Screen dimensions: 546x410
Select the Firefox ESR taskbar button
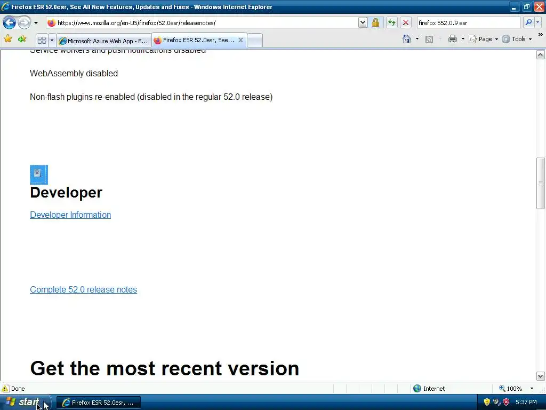point(99,403)
